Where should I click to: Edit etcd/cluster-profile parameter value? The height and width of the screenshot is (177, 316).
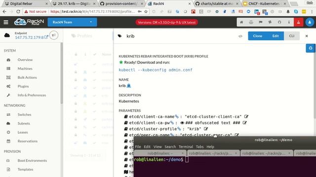point(206,129)
